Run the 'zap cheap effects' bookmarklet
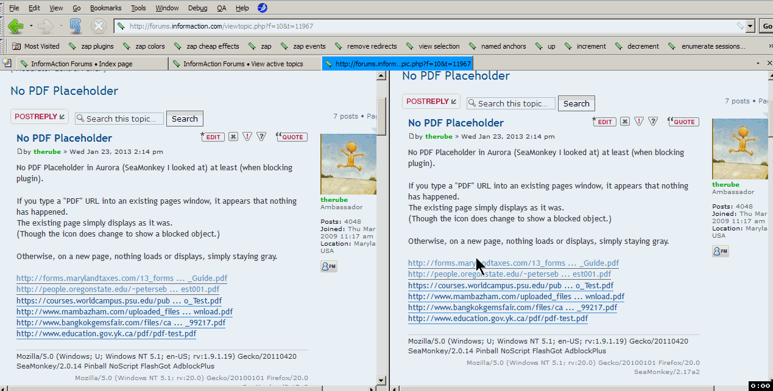 click(206, 46)
